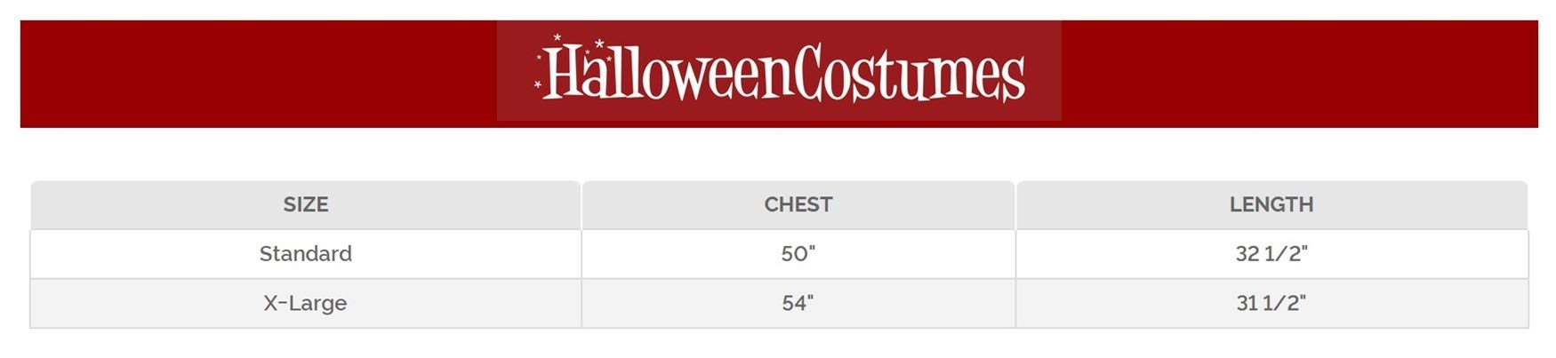Click the star above the logo's double l
This screenshot has height=358, width=1556.
pyautogui.click(x=601, y=44)
